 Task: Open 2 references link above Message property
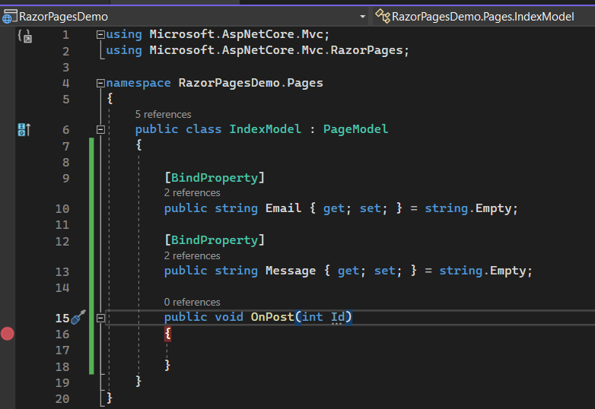tap(192, 256)
